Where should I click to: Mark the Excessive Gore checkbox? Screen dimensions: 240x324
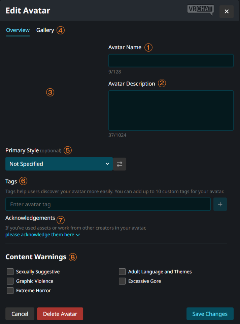point(122,281)
